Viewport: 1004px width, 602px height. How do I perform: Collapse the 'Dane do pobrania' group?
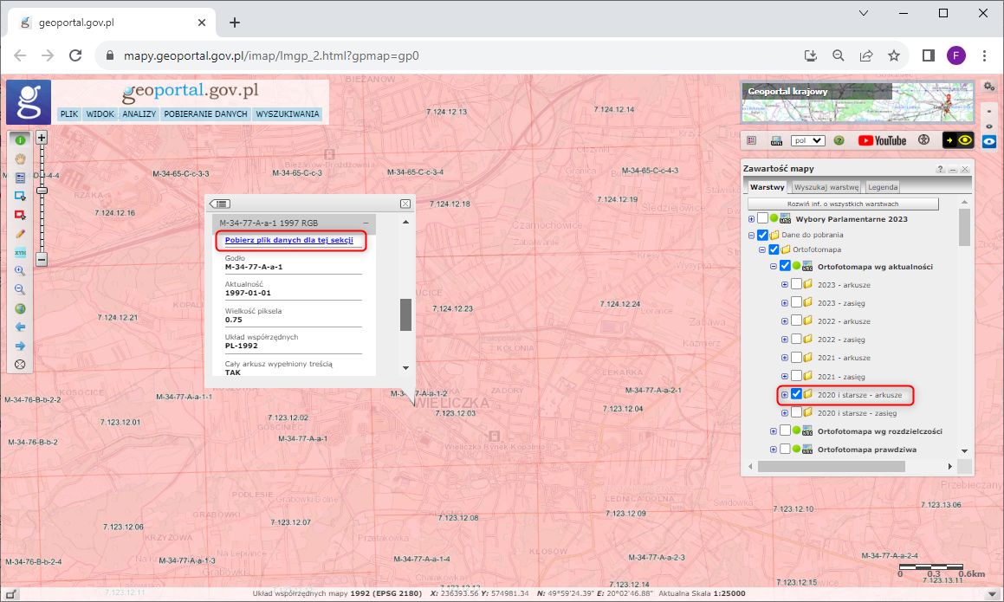(751, 235)
